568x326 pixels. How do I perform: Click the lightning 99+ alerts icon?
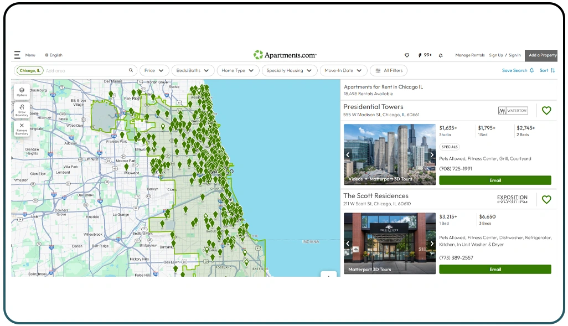coord(423,55)
